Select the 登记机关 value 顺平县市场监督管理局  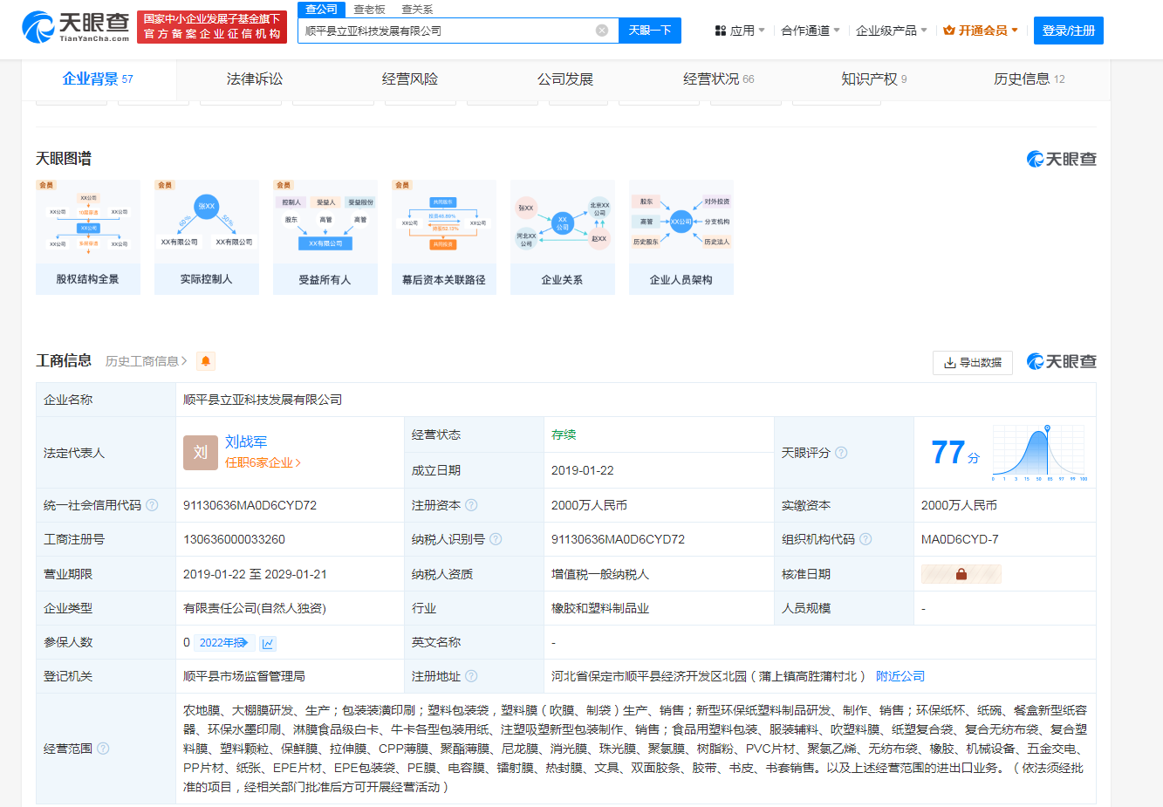pos(244,676)
